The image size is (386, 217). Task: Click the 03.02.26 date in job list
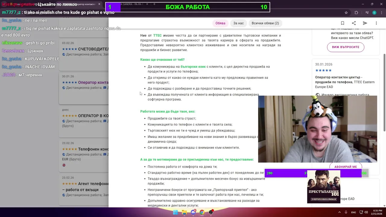(68, 43)
